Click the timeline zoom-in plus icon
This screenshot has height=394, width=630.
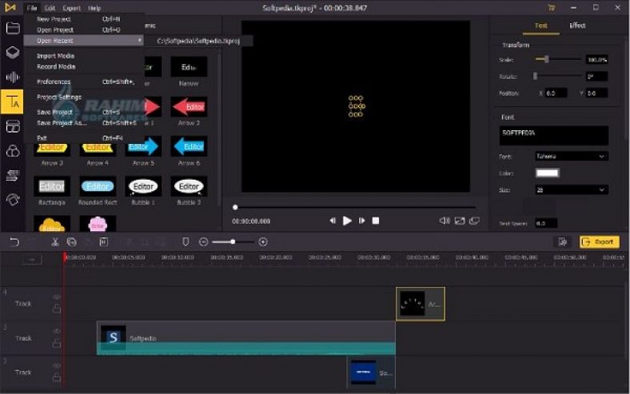[x=263, y=241]
